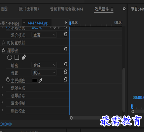
Task: Pick key color with eyedropper
Action: 40,81
